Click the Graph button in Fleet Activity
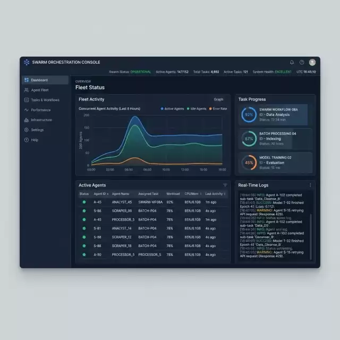 pyautogui.click(x=218, y=99)
